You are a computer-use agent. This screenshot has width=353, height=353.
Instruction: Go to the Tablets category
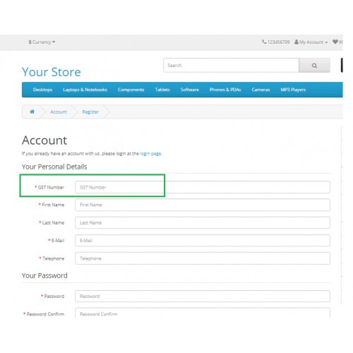point(162,90)
